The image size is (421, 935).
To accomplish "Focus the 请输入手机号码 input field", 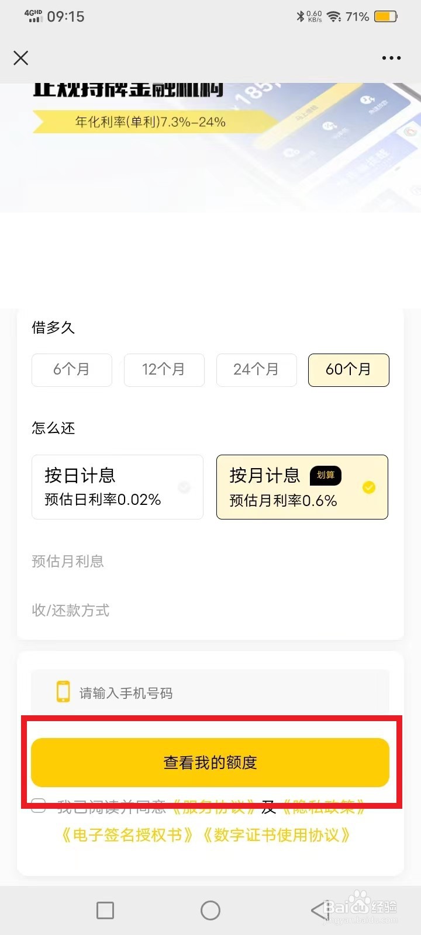I will [x=210, y=692].
